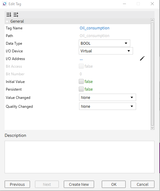
Task: Expand the Value Changed dropdown
Action: tap(108, 97)
